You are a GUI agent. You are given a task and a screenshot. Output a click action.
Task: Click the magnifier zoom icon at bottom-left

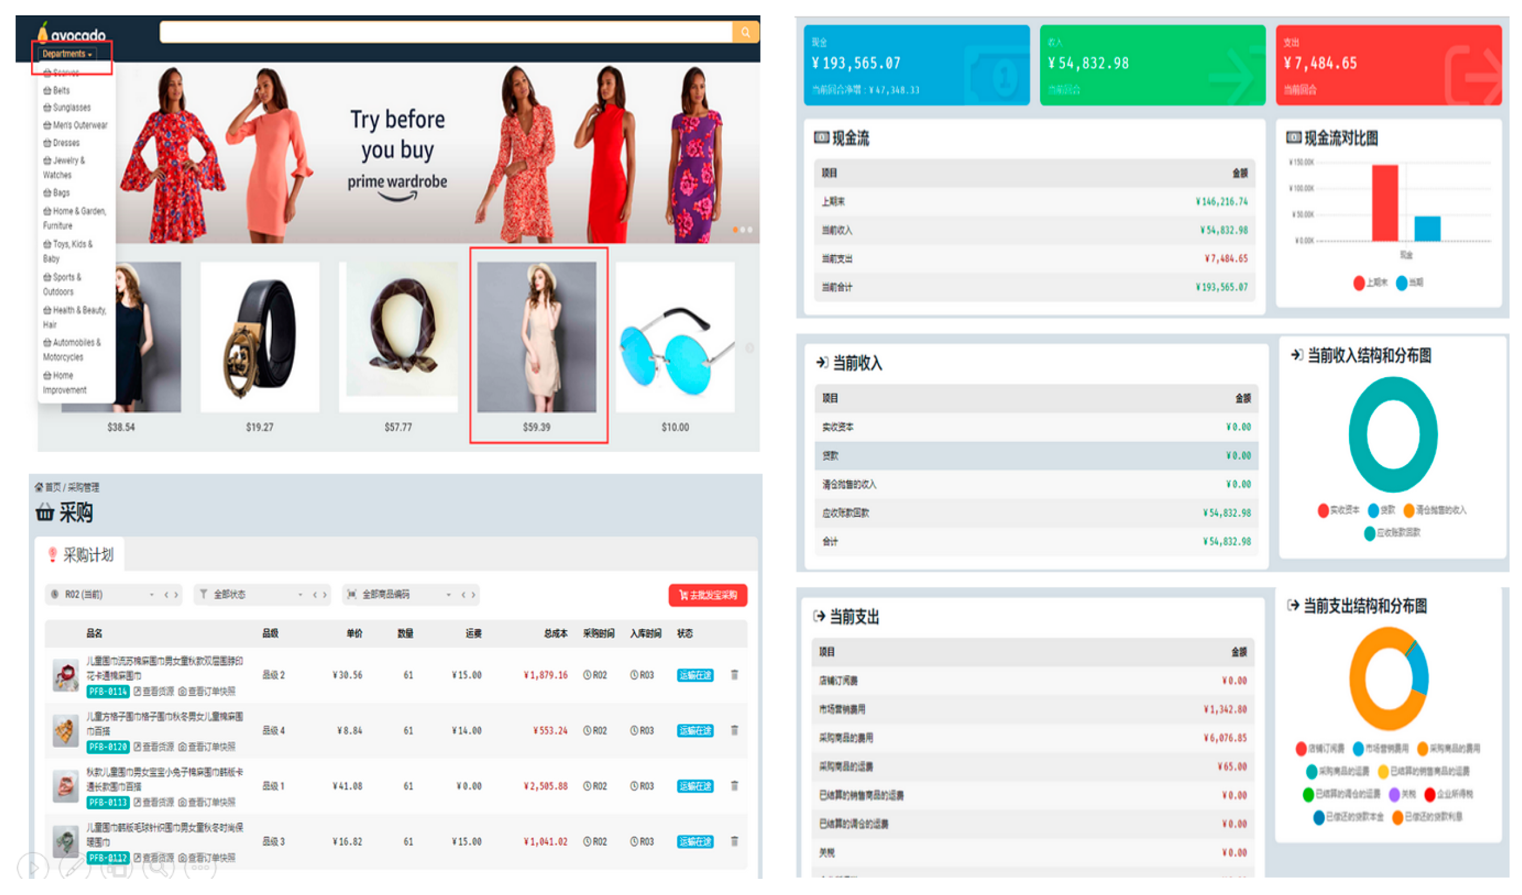tap(158, 868)
